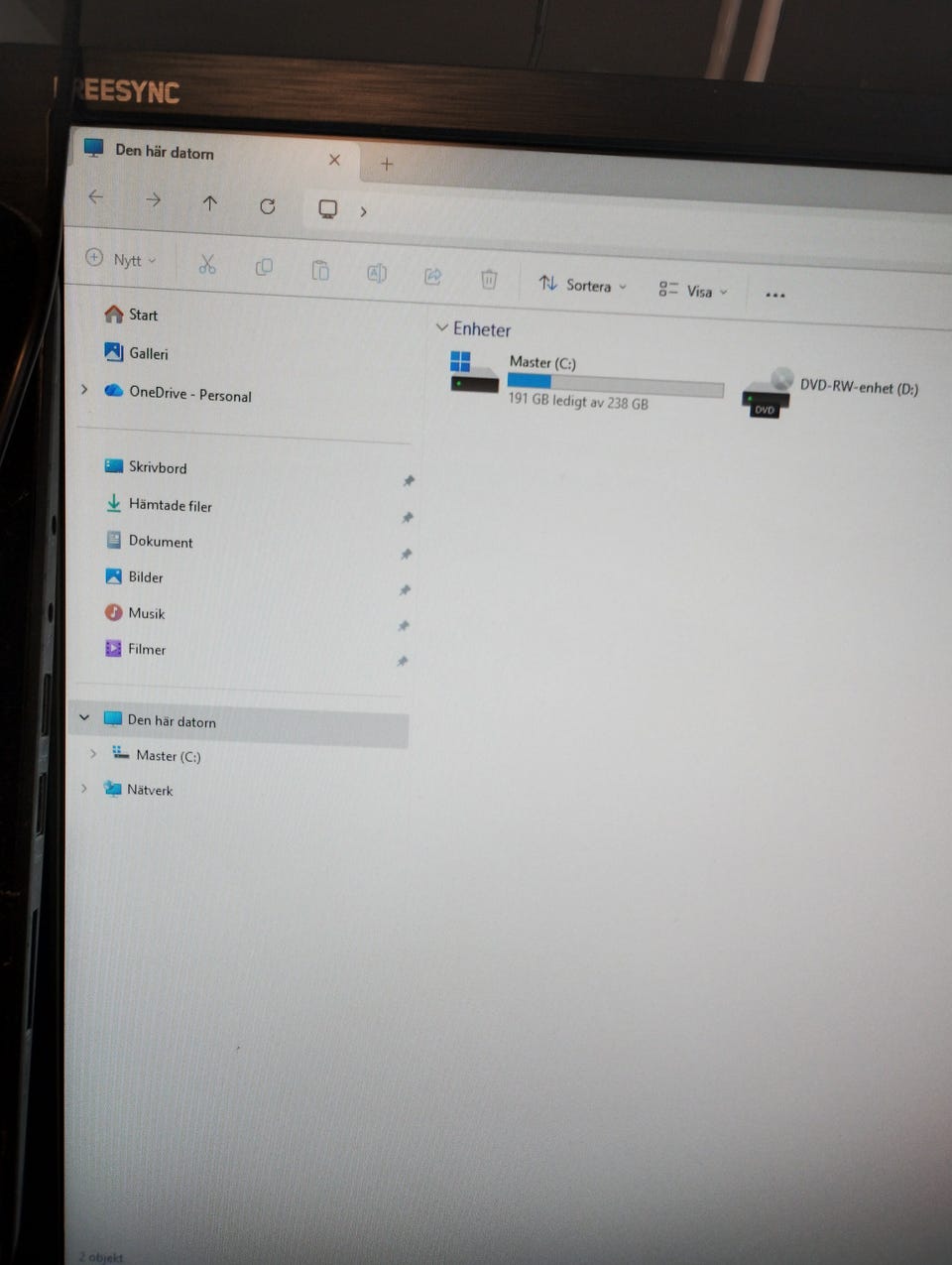
Task: Expand the OneDrive - Personal node
Action: click(x=84, y=389)
